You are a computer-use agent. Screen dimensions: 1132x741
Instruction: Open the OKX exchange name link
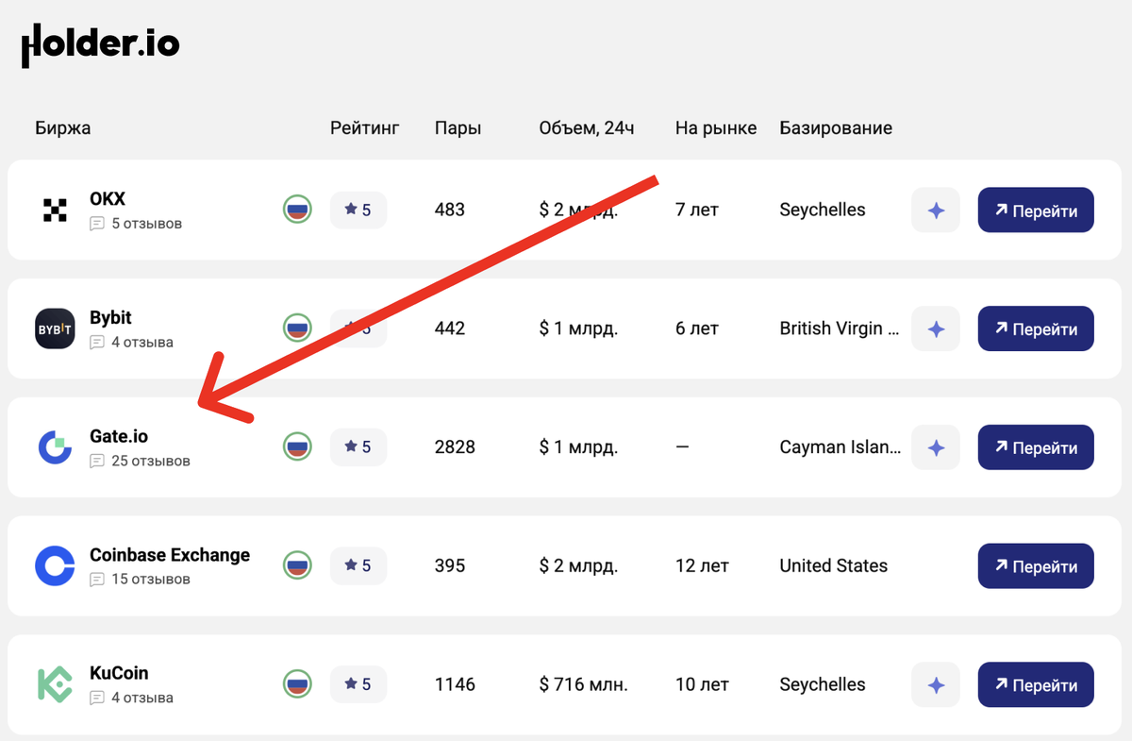point(108,199)
